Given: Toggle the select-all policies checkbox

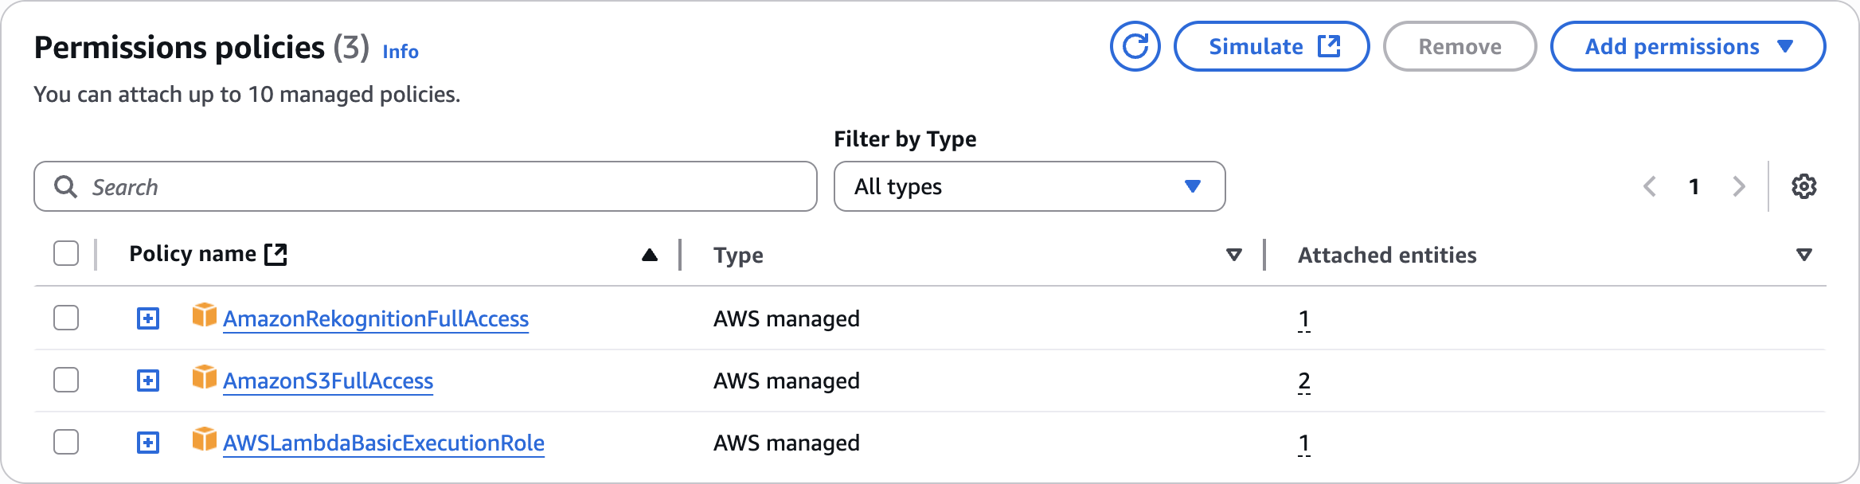Looking at the screenshot, I should click(x=66, y=254).
